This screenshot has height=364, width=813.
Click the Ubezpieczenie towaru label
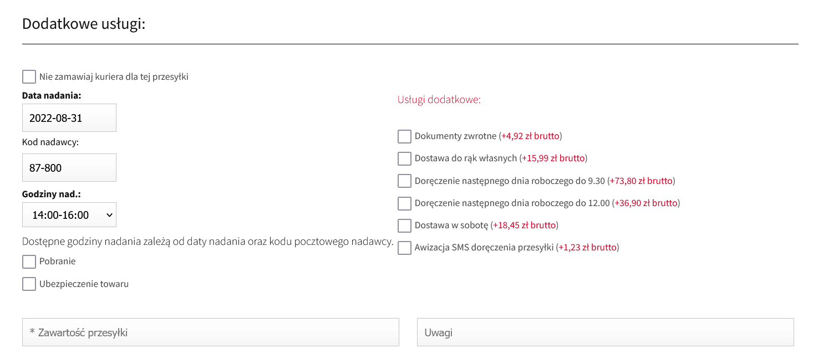coord(84,284)
